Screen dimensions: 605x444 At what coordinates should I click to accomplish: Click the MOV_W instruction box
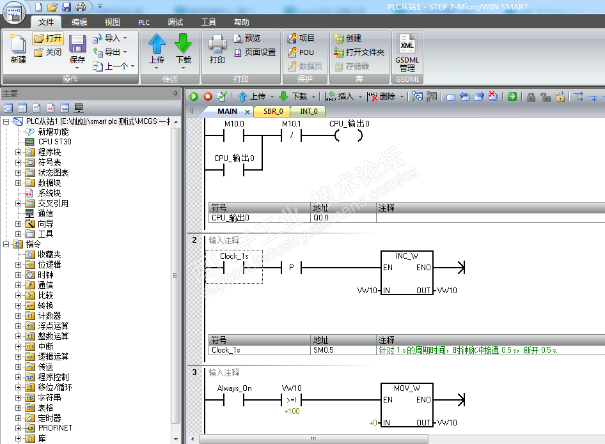tap(407, 405)
